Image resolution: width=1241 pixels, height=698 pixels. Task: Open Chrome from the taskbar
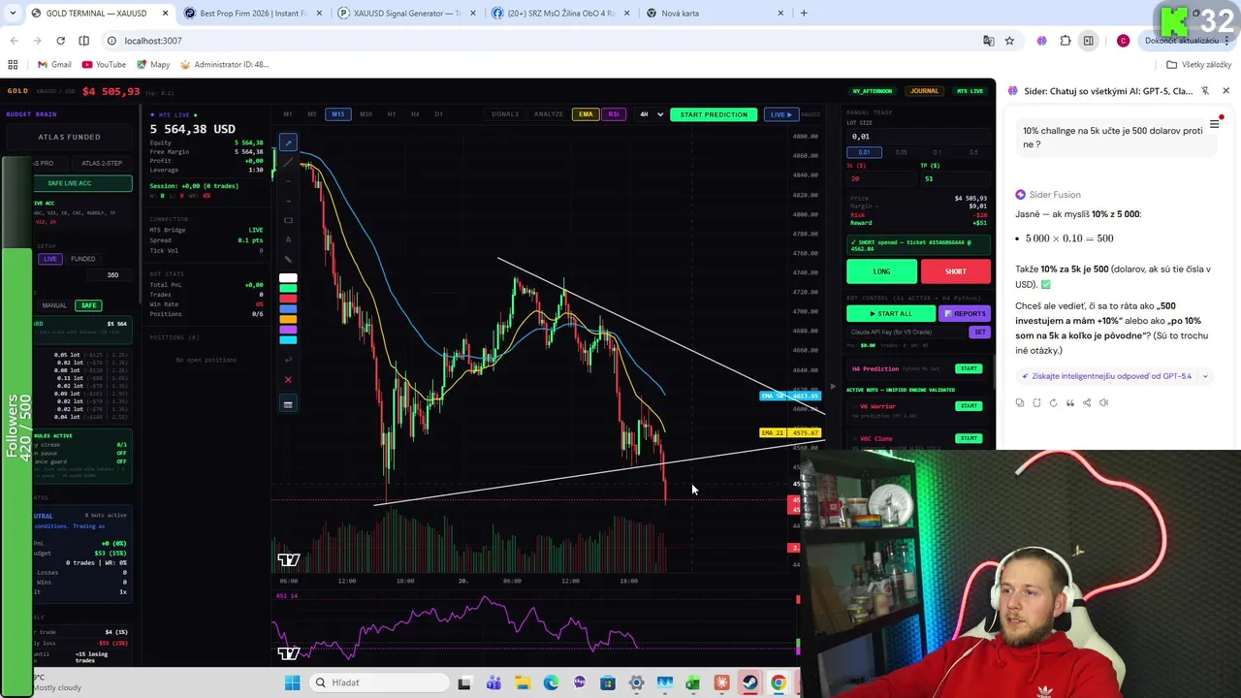[778, 682]
